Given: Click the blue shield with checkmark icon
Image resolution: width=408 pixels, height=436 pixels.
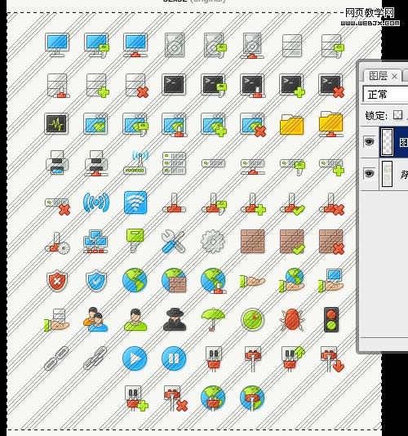Looking at the screenshot, I should [x=96, y=281].
